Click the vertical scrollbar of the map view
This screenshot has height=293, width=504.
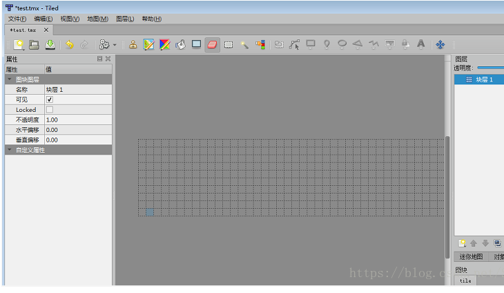pyautogui.click(x=447, y=197)
